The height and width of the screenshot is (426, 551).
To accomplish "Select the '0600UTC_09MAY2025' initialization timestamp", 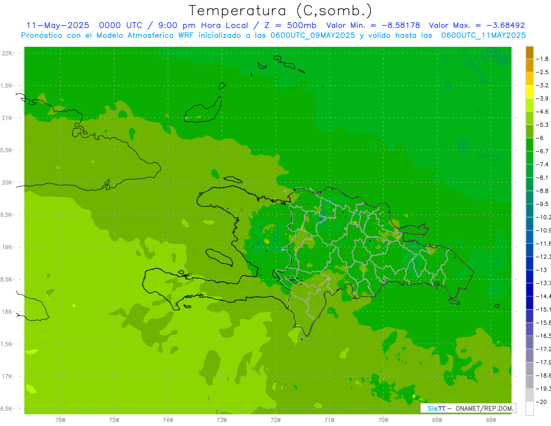I will point(313,35).
